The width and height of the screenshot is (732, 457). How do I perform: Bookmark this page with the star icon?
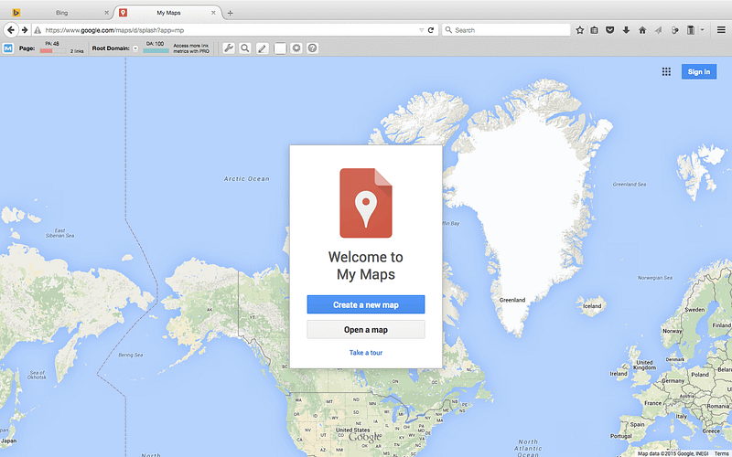click(580, 30)
